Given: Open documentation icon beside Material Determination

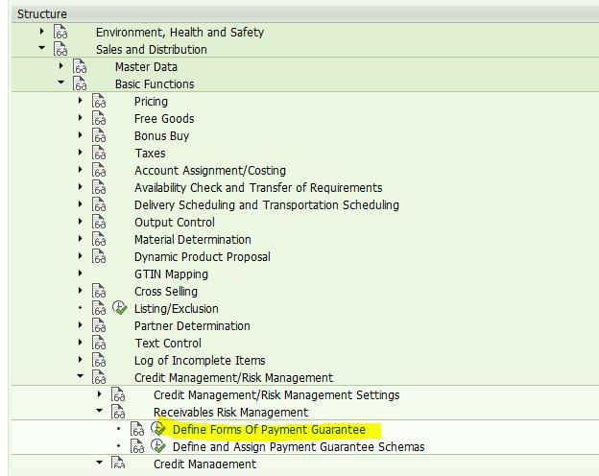Looking at the screenshot, I should click(99, 240).
